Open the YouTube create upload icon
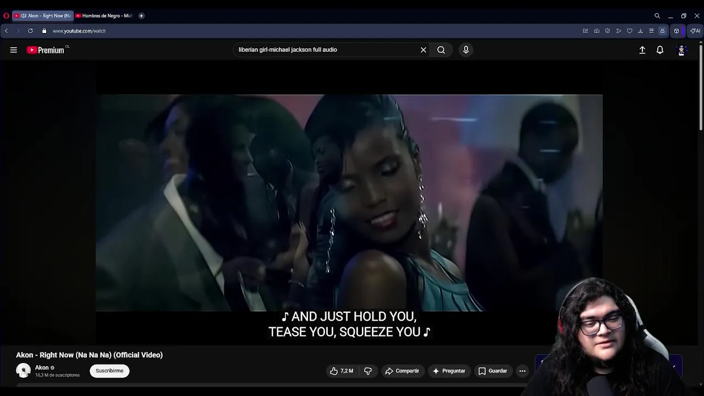704x396 pixels. (x=642, y=50)
